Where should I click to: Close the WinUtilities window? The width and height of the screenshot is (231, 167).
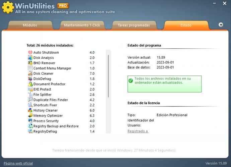(x=225, y=3)
